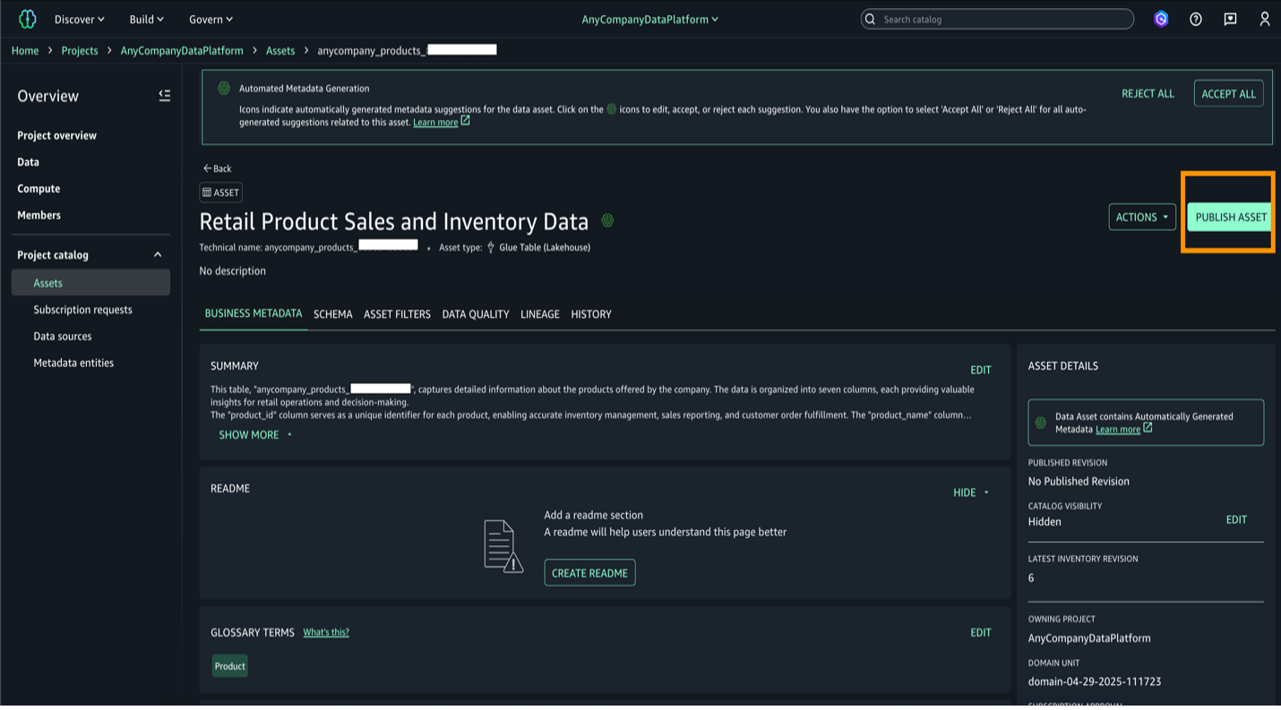Open the help question mark icon
Screen dimensions: 1281x710
tap(1196, 19)
